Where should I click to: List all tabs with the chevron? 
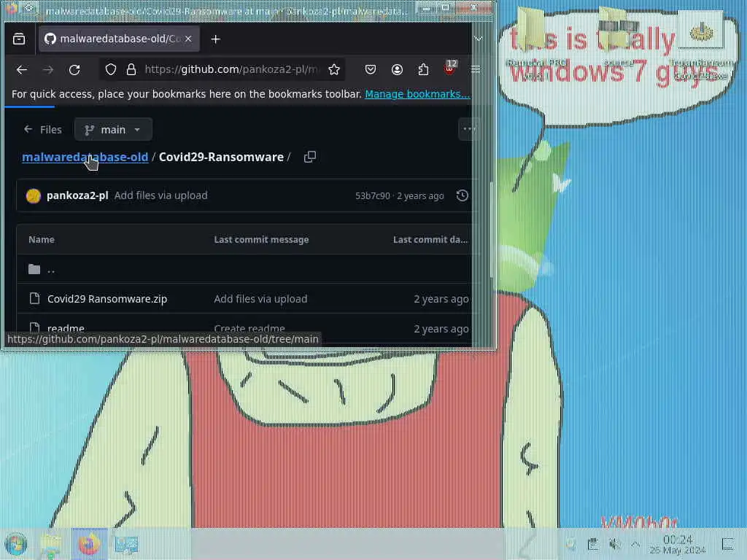(478, 39)
